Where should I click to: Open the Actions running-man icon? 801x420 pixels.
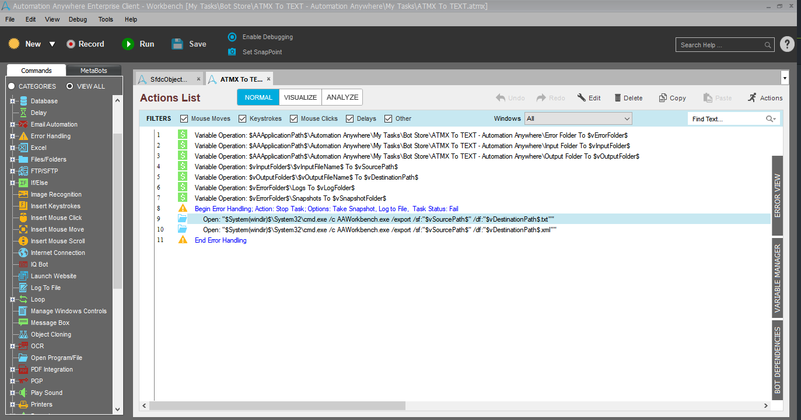(752, 97)
